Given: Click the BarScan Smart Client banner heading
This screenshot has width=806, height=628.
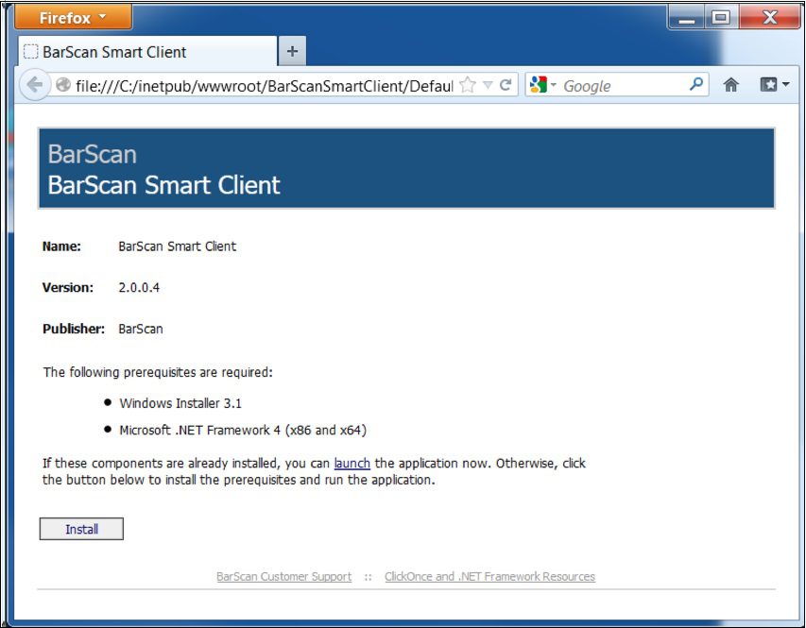Looking at the screenshot, I should pyautogui.click(x=164, y=185).
